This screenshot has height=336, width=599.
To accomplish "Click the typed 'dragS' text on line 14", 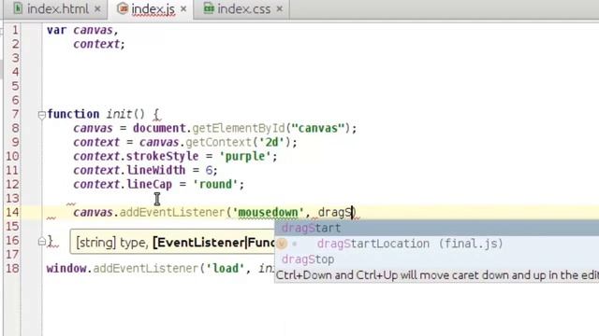I will tap(334, 212).
